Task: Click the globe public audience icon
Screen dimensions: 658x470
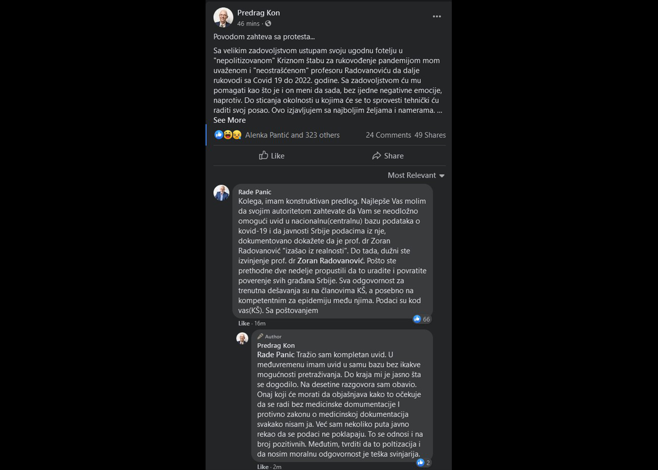Action: [268, 23]
